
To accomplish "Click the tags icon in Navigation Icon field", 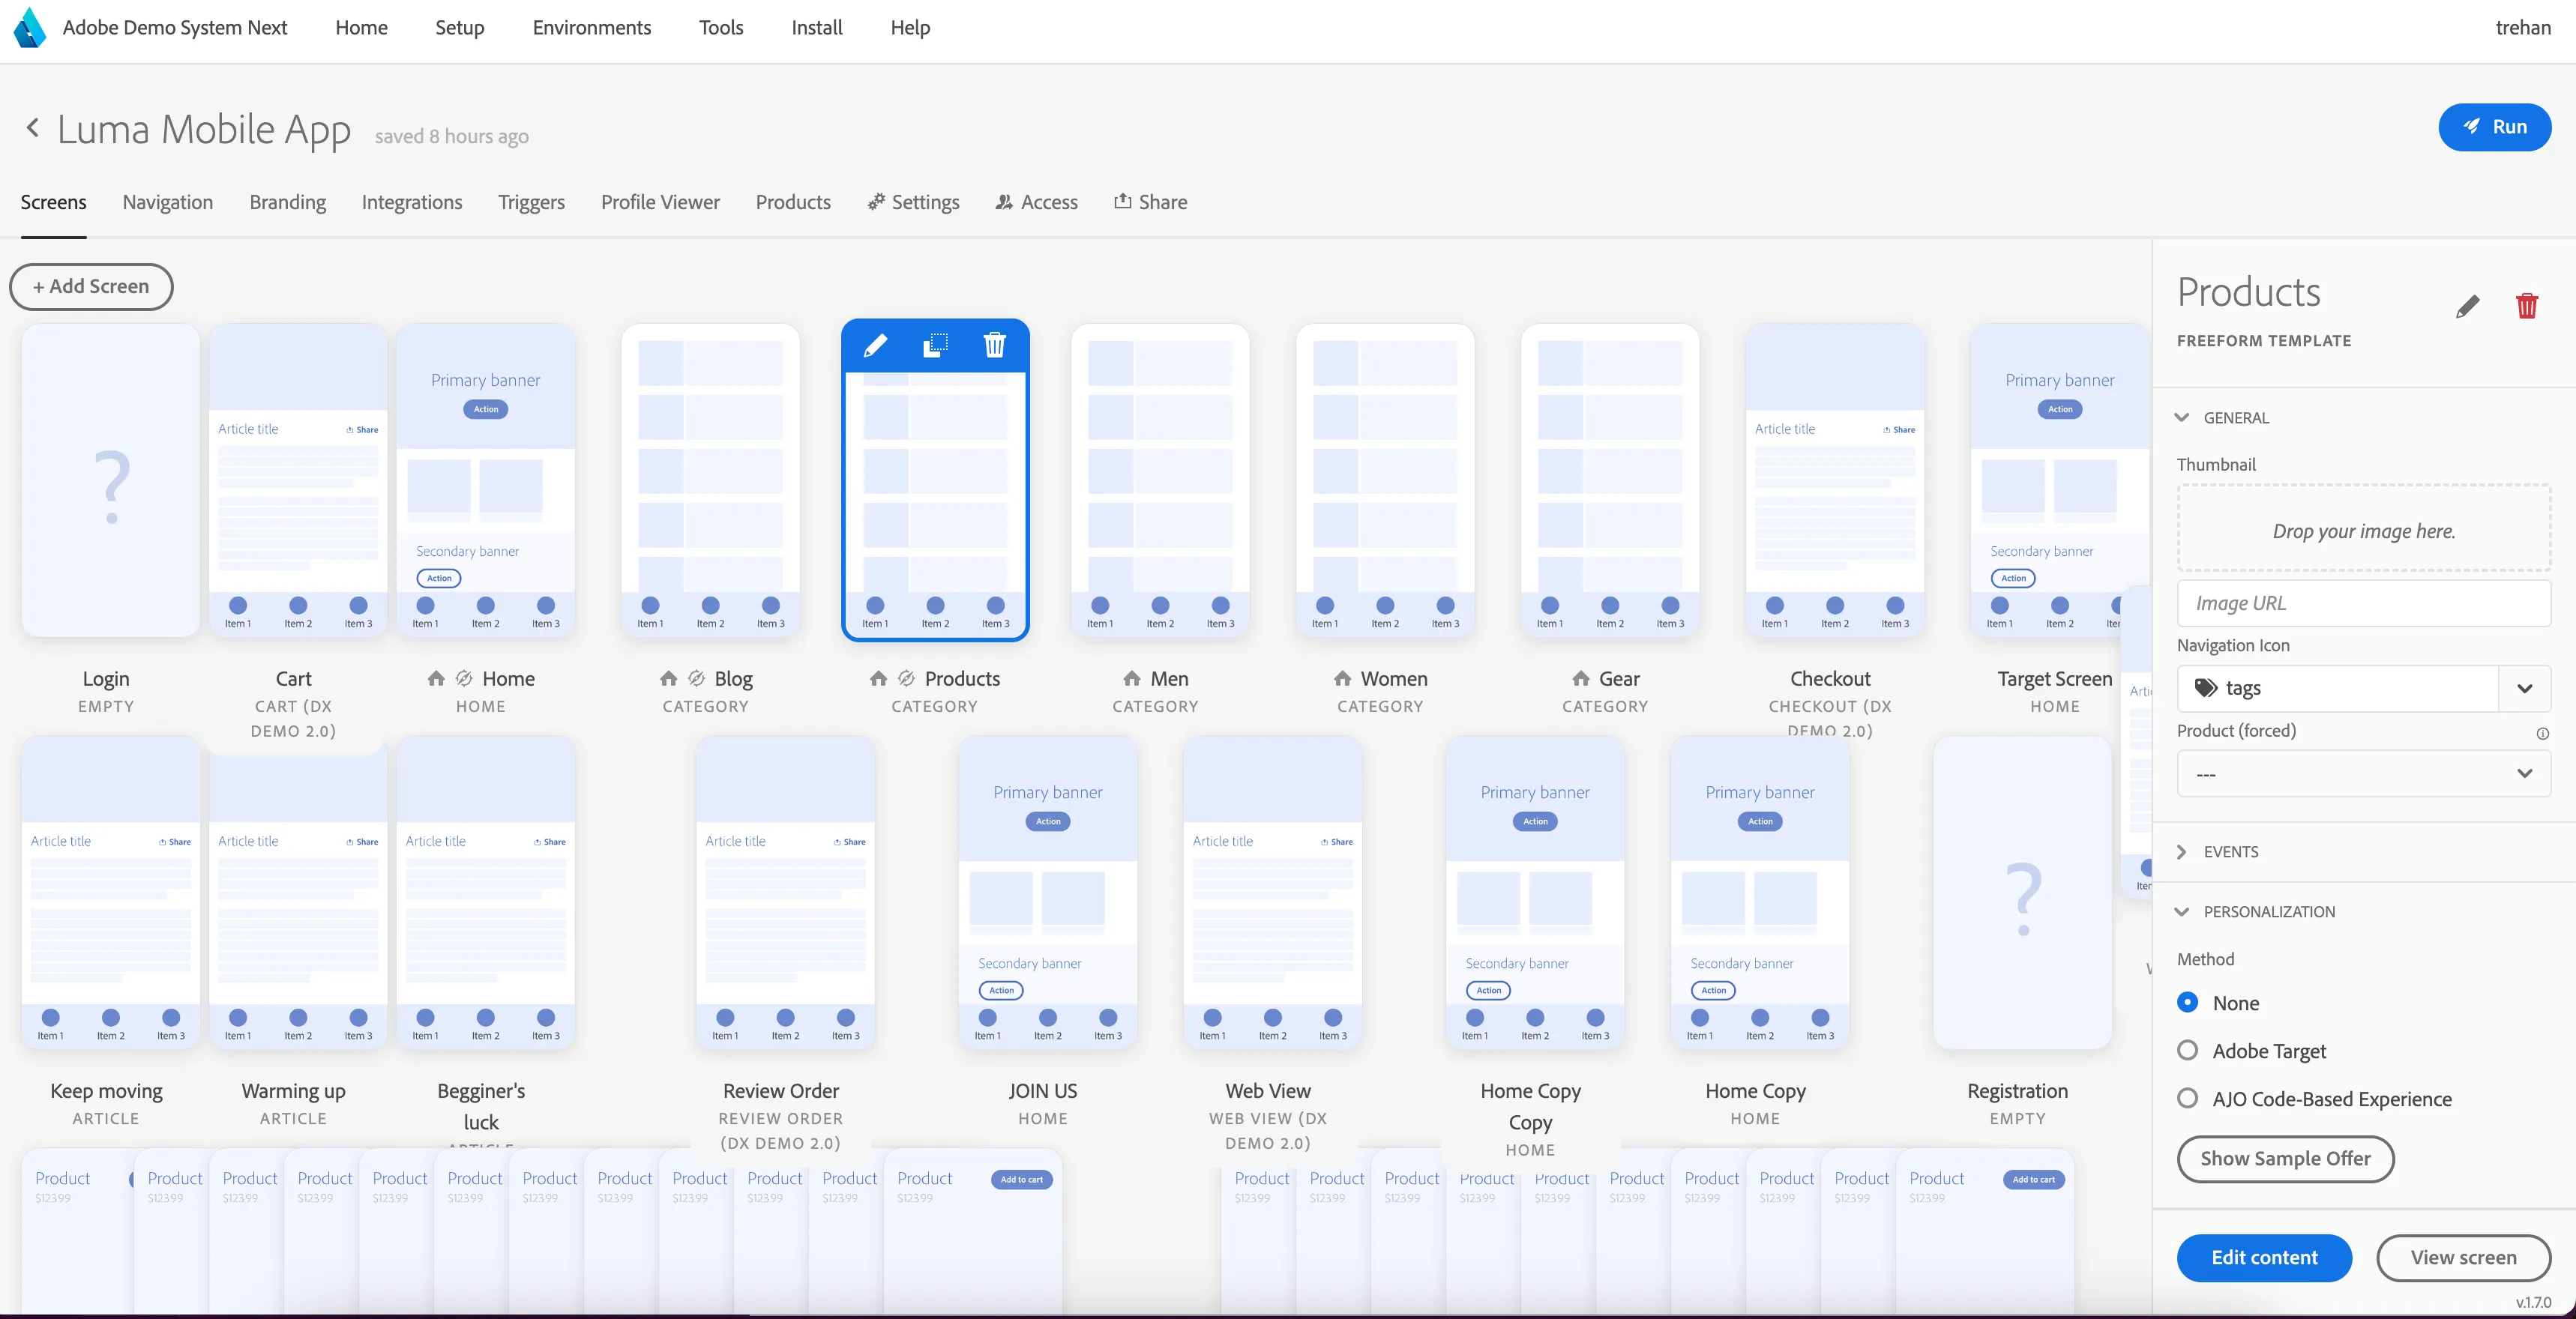I will [2205, 688].
